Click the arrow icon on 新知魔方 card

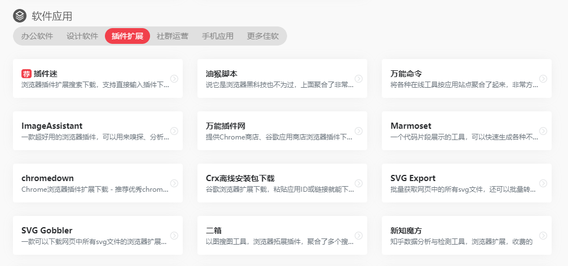[543, 235]
